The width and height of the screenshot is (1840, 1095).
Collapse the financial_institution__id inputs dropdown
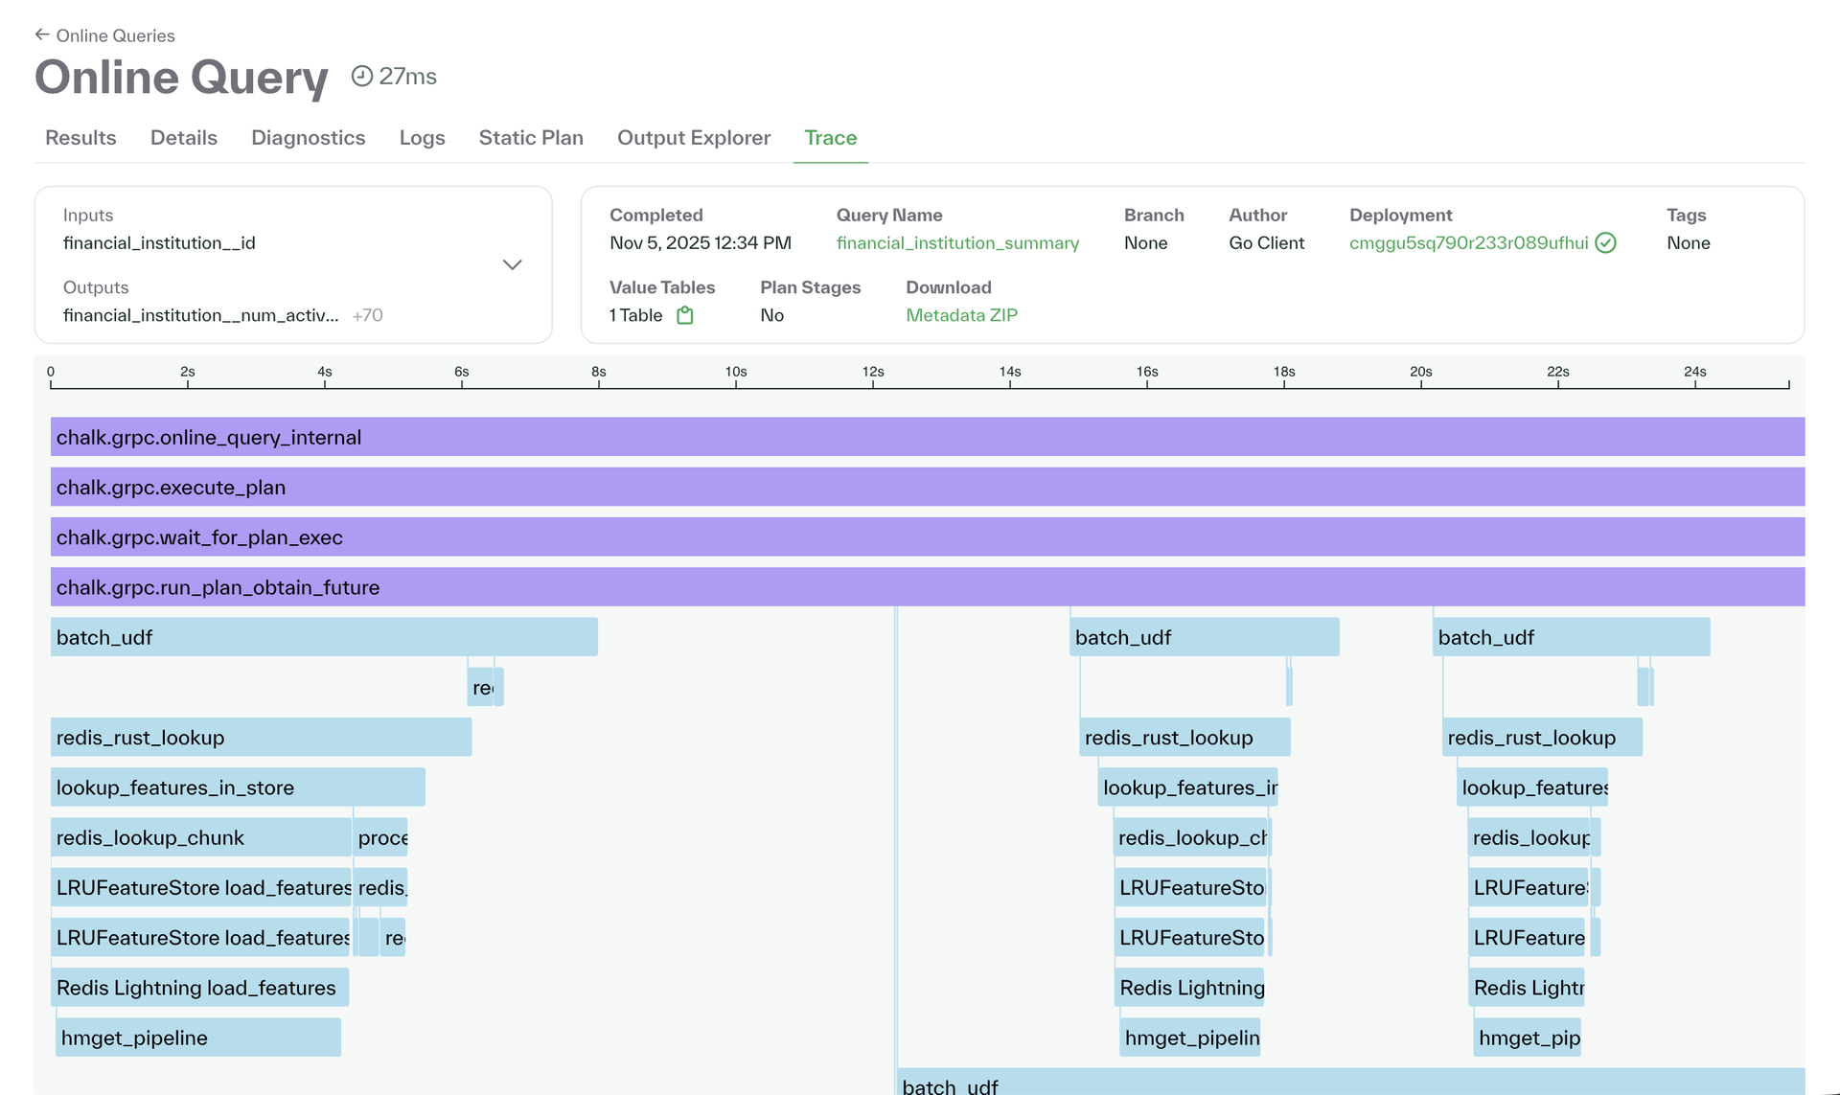point(513,264)
